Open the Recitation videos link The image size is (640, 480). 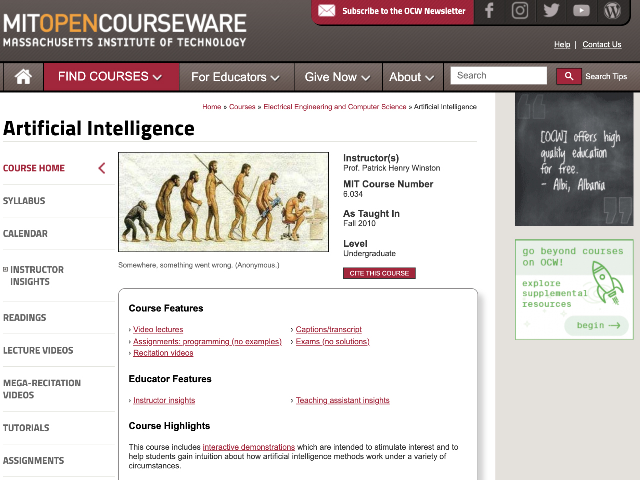pyautogui.click(x=163, y=353)
